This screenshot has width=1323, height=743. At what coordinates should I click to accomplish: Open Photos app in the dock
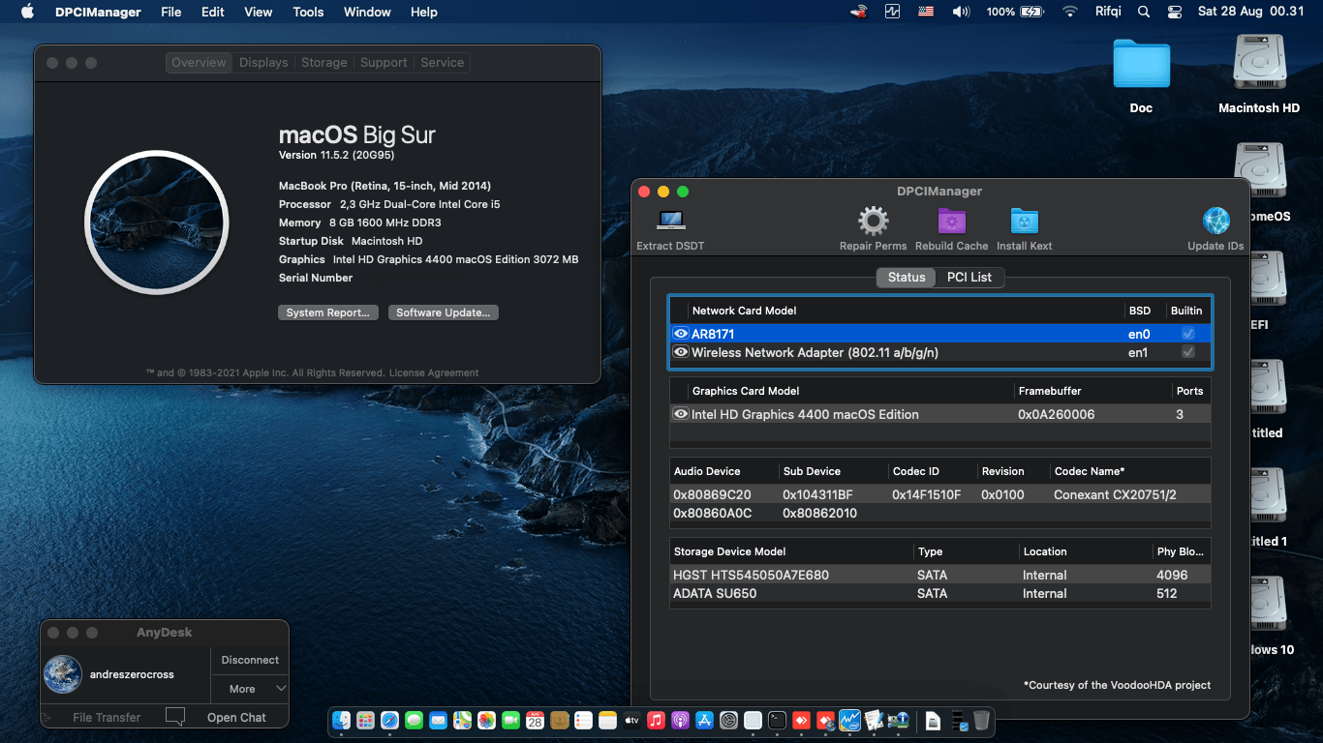487,720
